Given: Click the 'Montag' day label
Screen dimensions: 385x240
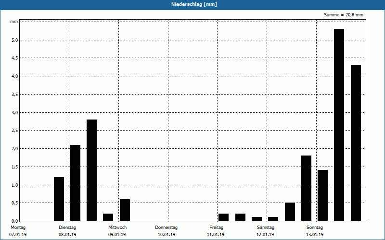Looking at the screenshot, I should pyautogui.click(x=18, y=228).
